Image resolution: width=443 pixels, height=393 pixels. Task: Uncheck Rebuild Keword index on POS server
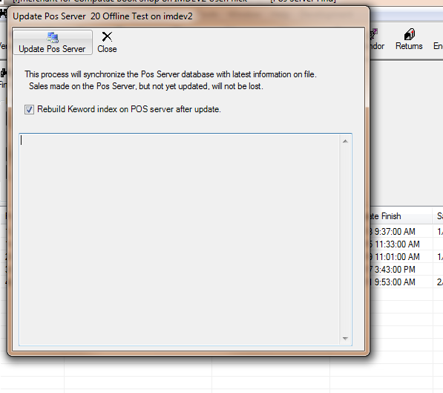[x=29, y=109]
